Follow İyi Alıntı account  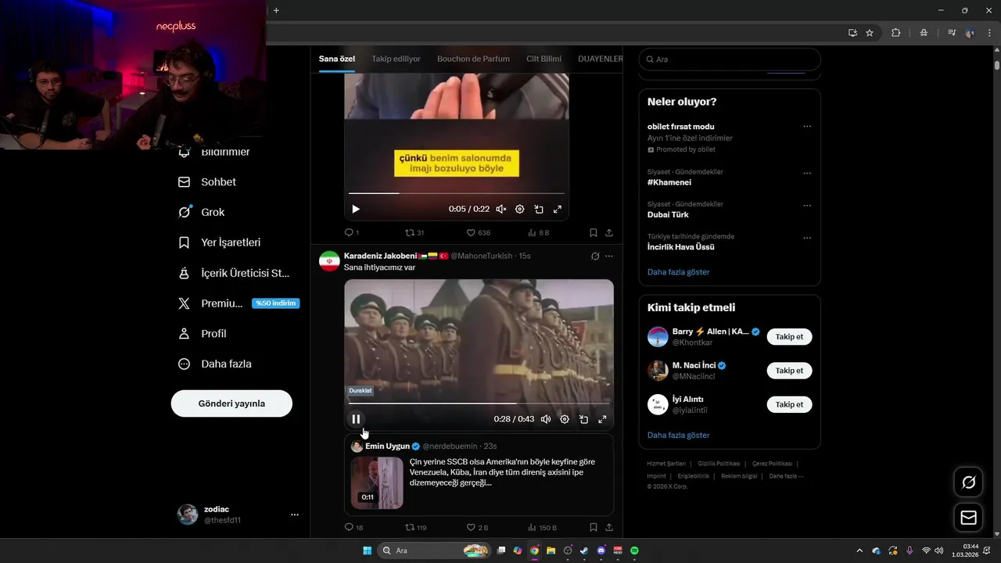pyautogui.click(x=789, y=404)
